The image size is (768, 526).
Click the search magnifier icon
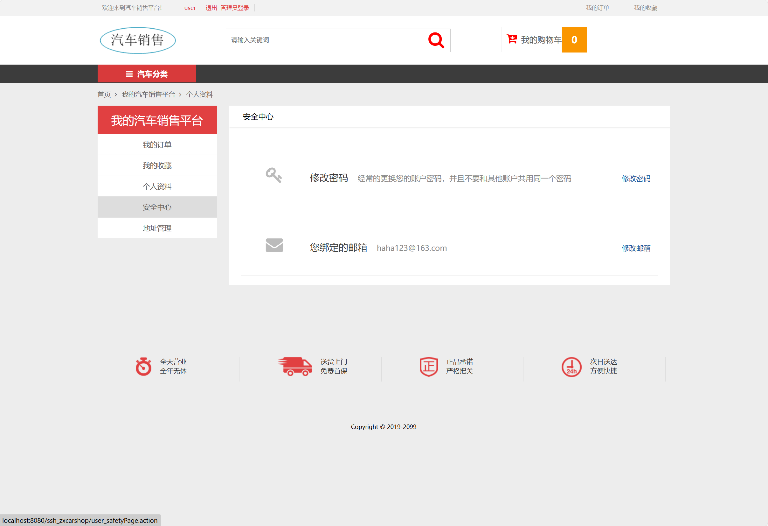pos(436,40)
